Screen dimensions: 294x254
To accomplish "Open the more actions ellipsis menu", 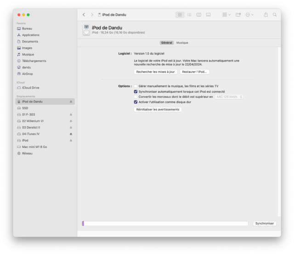I will coord(249,15).
